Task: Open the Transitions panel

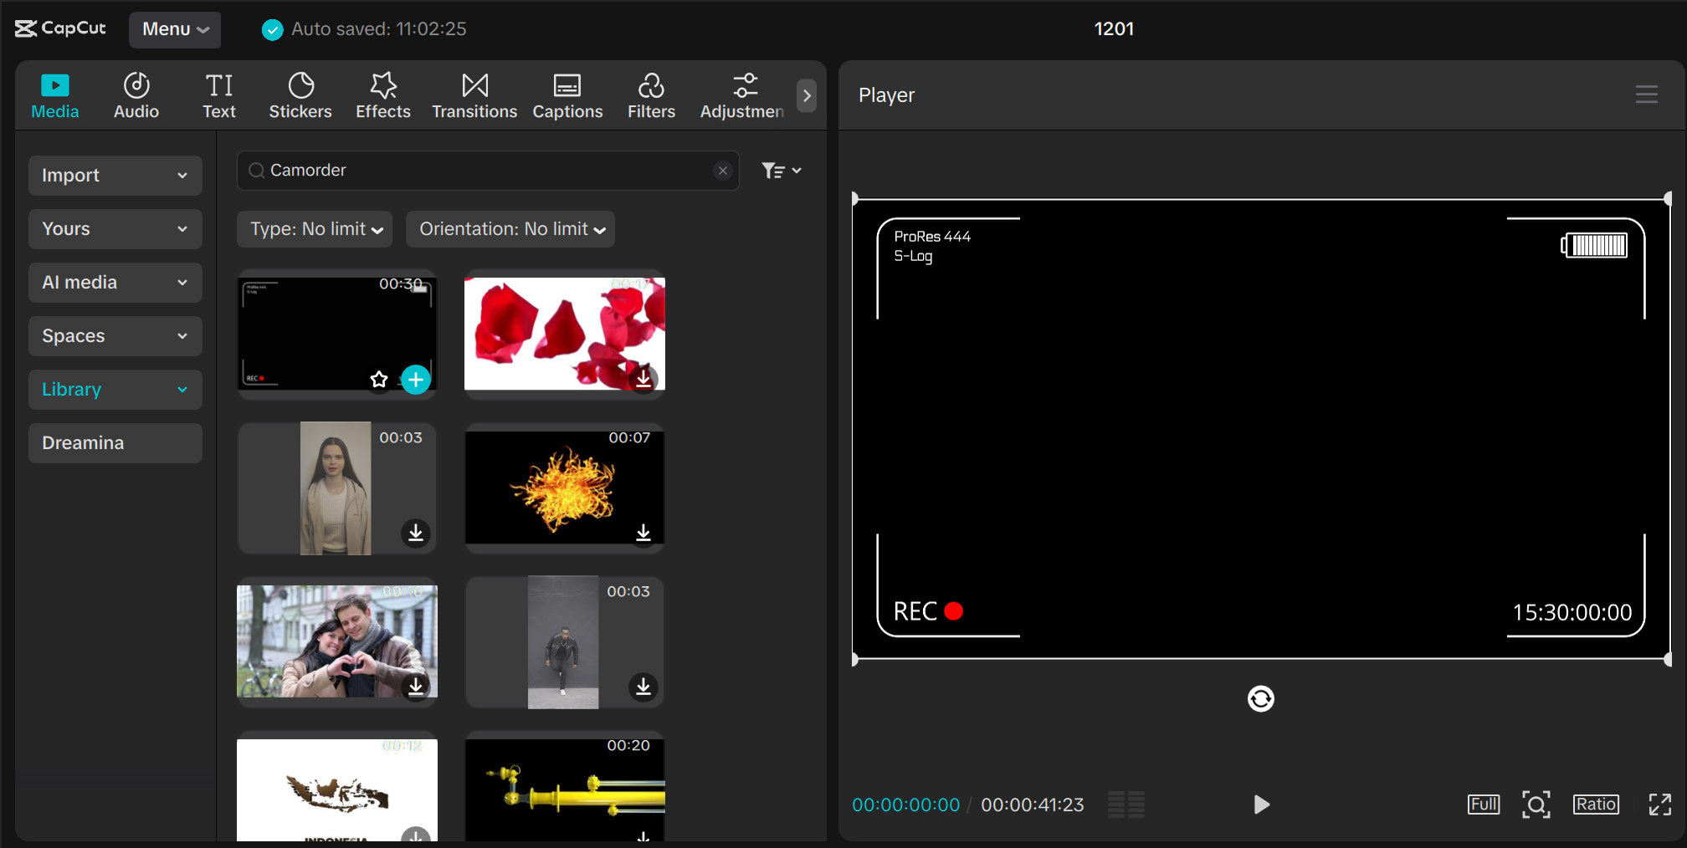Action: 474,94
